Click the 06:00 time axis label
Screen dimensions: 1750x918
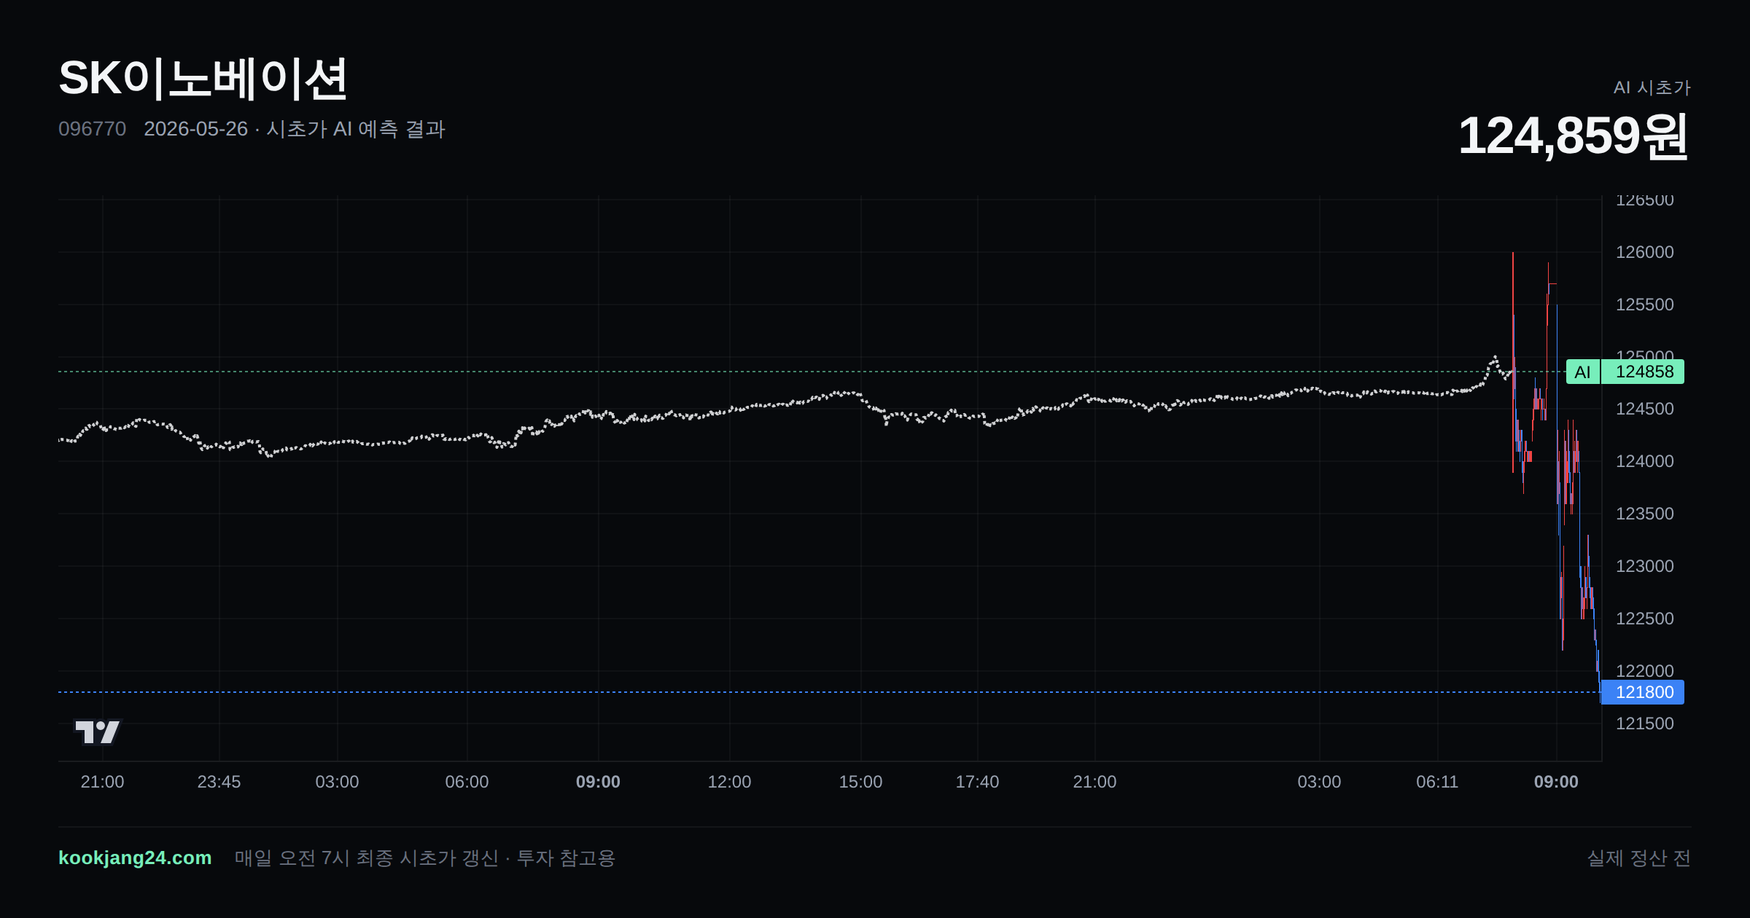tap(467, 782)
